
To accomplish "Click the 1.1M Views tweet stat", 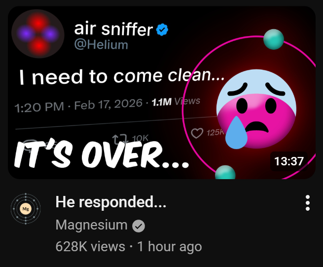I will tap(176, 101).
